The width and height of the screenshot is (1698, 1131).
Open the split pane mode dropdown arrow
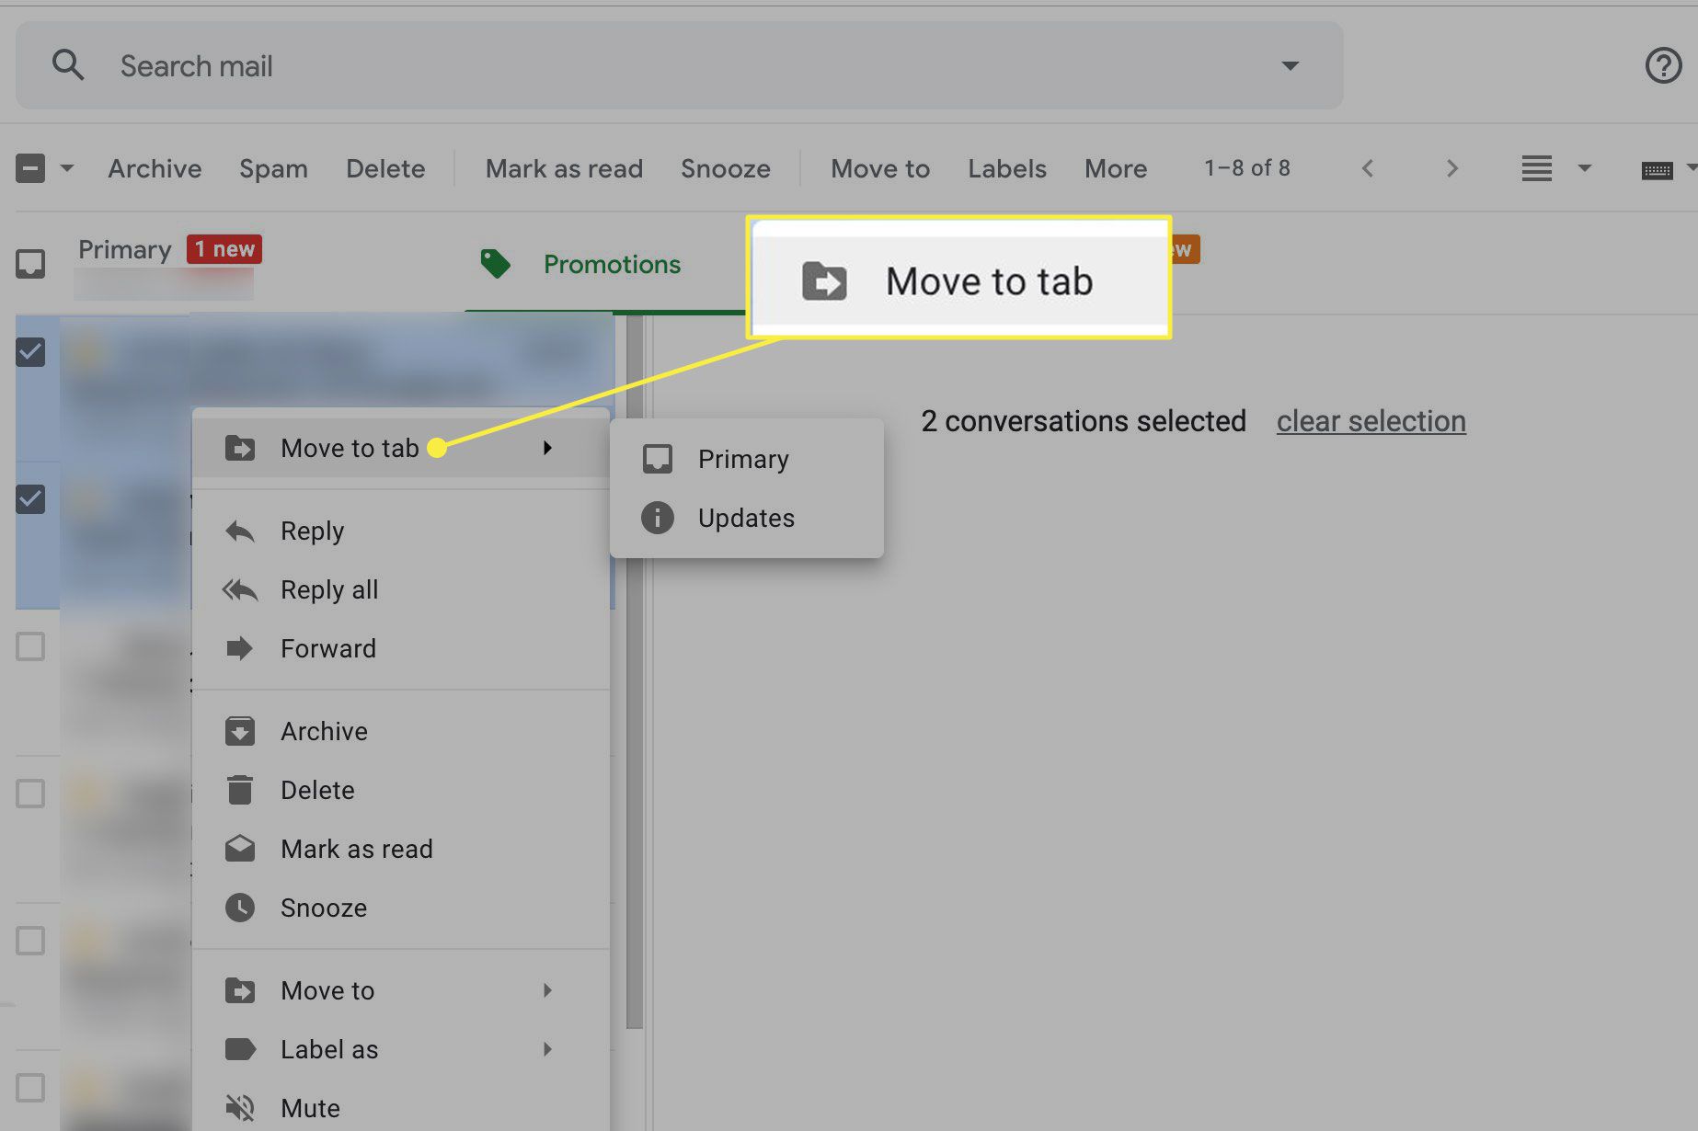(x=1584, y=168)
